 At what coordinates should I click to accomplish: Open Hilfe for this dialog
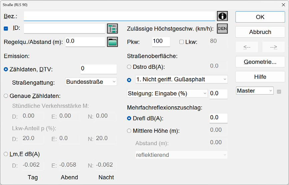pos(260,77)
